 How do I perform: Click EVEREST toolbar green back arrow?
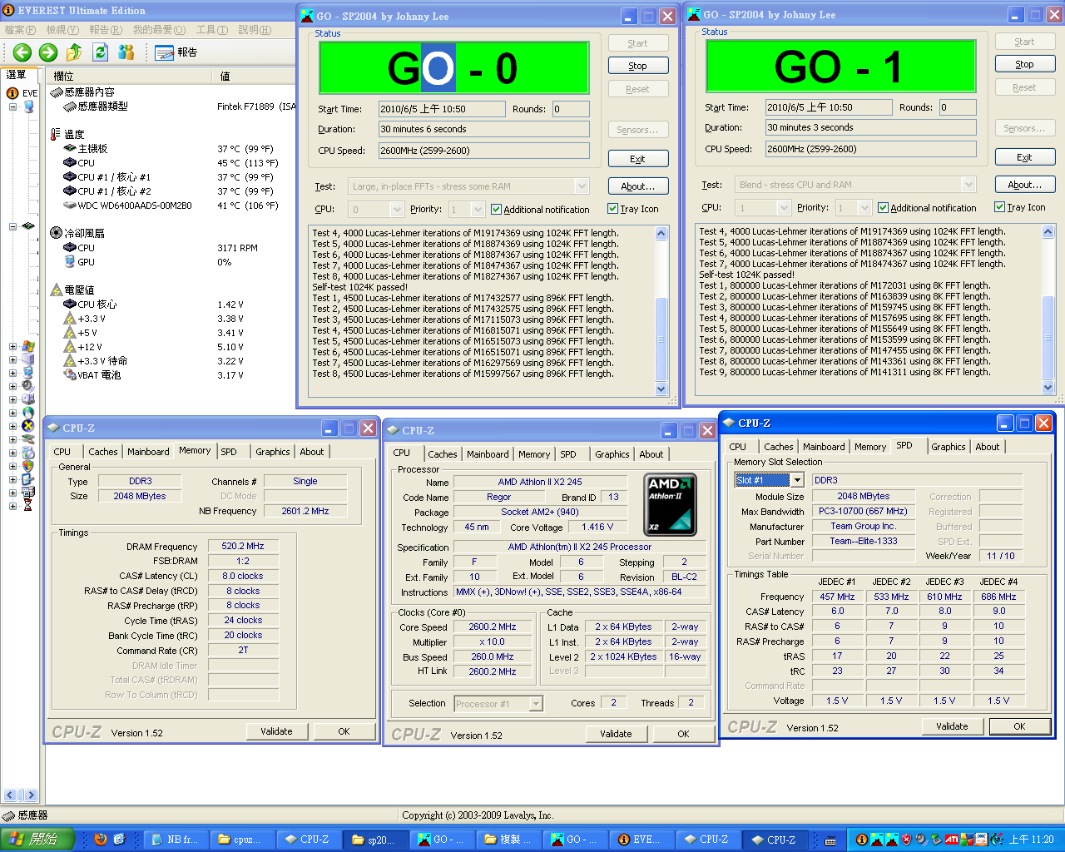pos(22,52)
